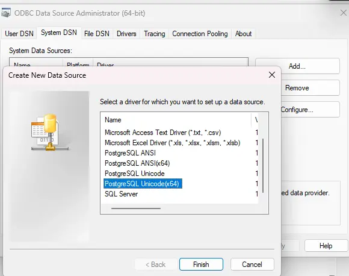Open Help in ODBC Administrator

point(326,246)
